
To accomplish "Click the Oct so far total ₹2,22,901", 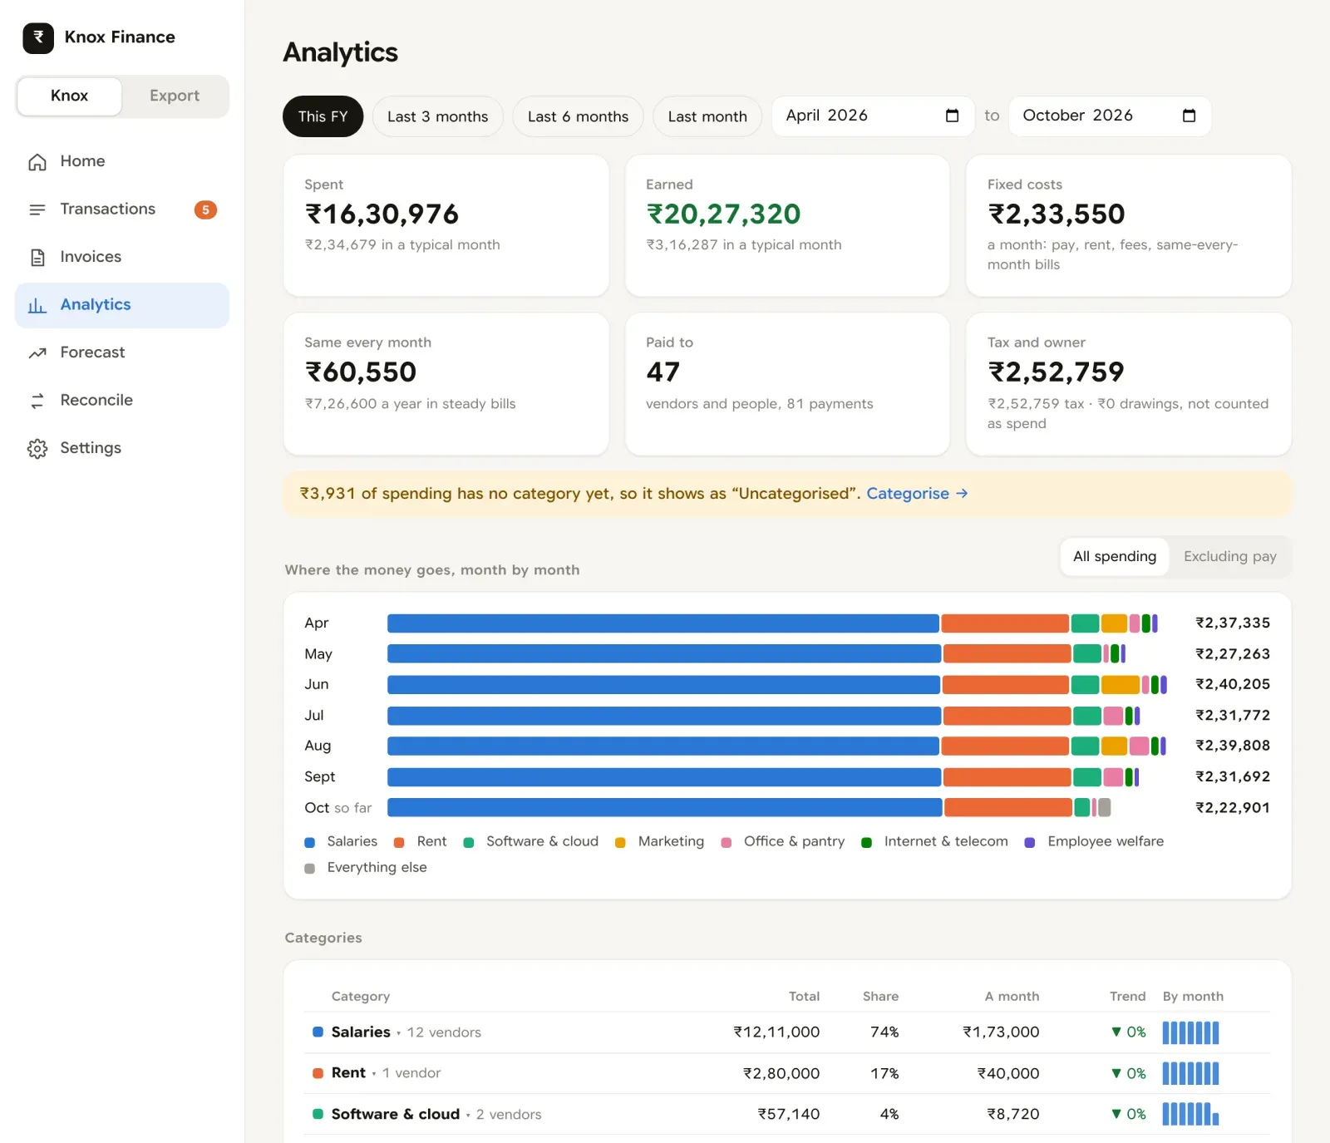I will point(1233,808).
